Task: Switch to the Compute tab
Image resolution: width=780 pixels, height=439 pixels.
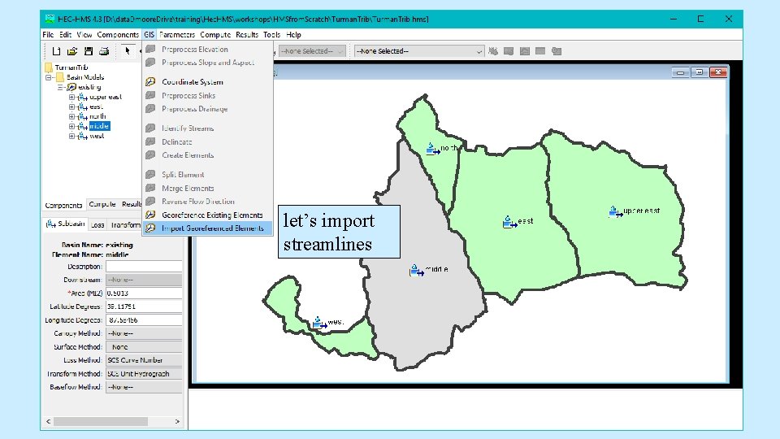Action: point(102,204)
